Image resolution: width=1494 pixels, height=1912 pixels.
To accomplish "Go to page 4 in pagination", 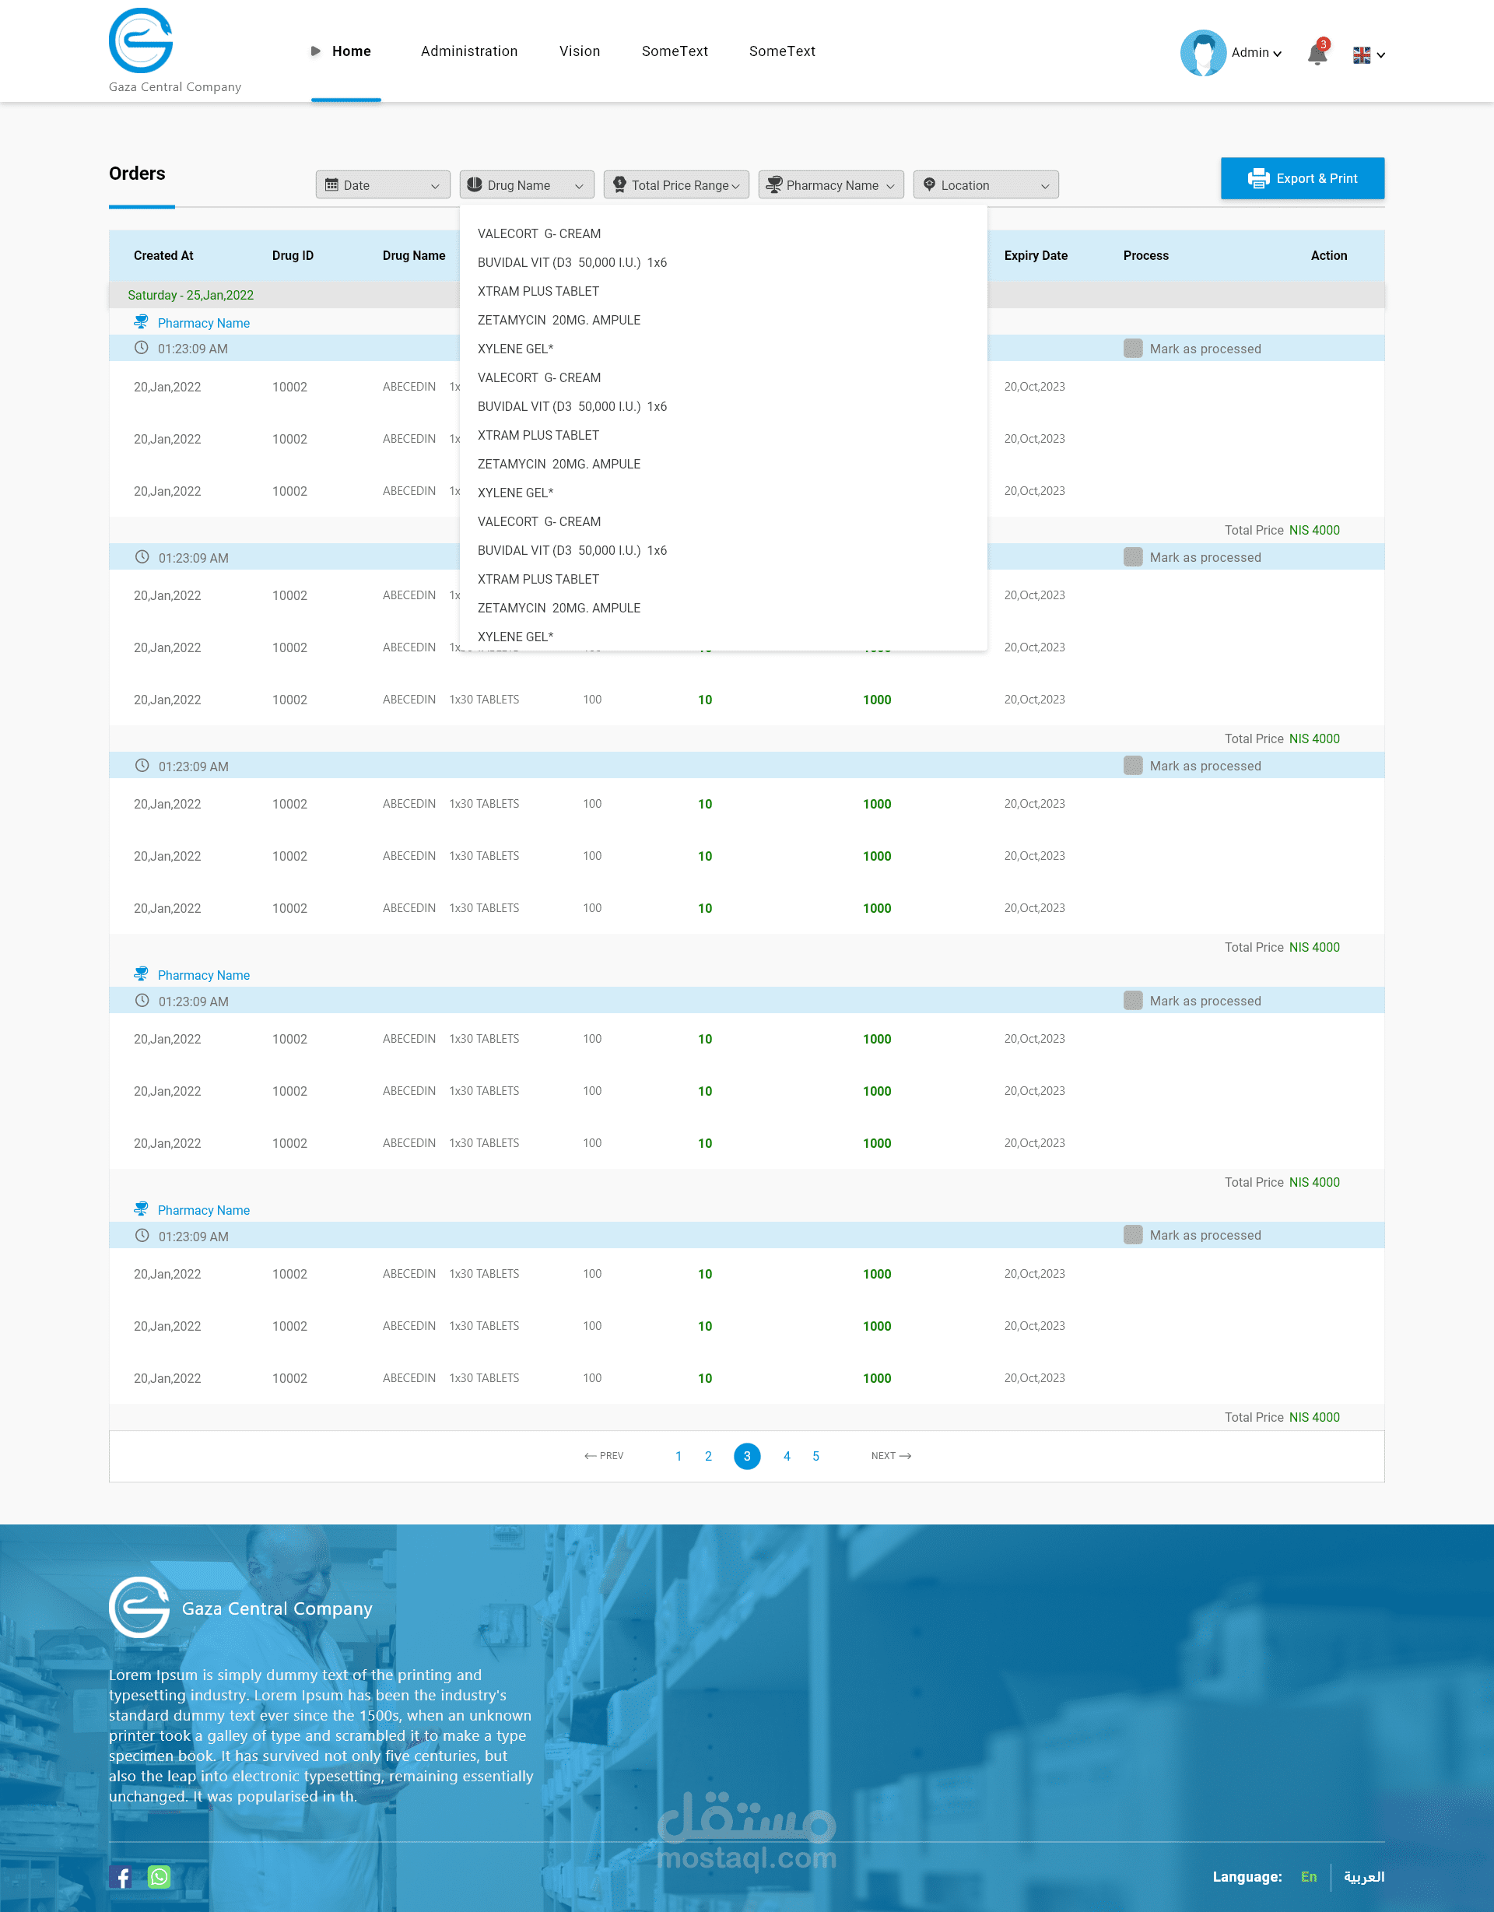I will click(786, 1456).
